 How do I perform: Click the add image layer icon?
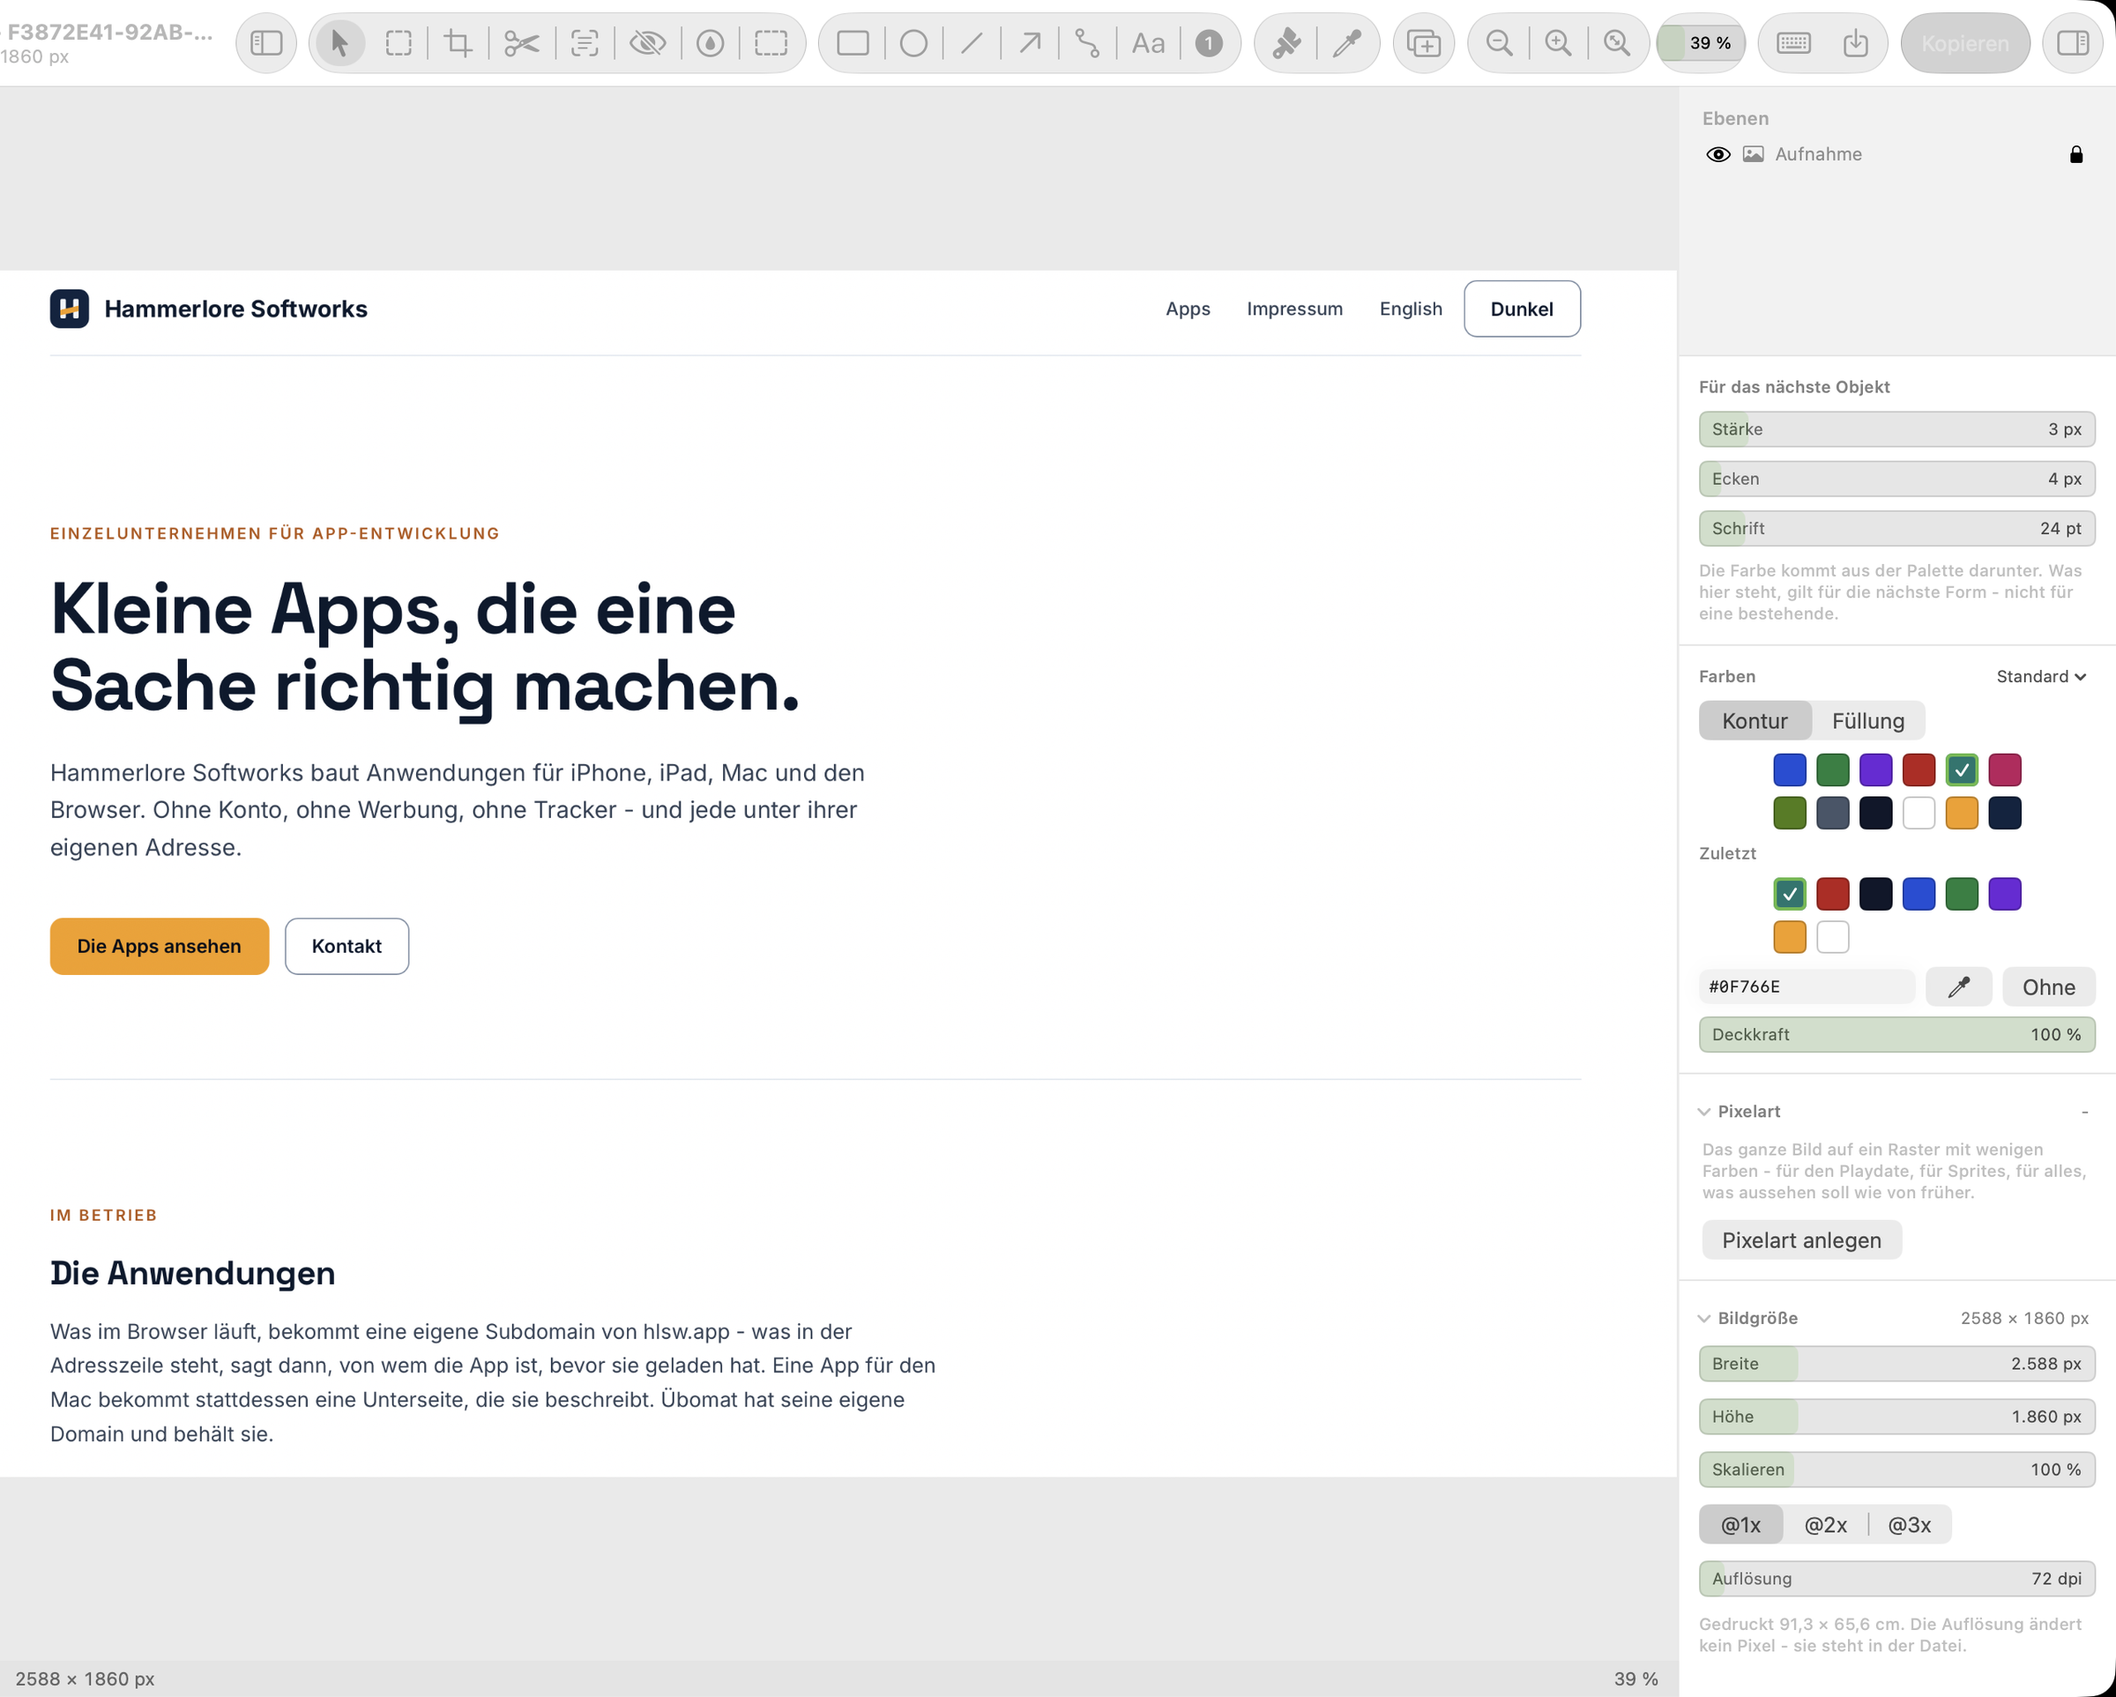(x=1423, y=43)
